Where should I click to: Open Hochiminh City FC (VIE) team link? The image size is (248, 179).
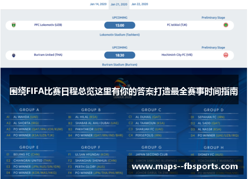[x=177, y=55]
